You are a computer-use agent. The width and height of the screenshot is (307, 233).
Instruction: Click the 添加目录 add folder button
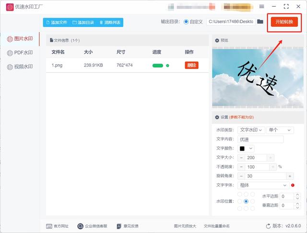83,23
